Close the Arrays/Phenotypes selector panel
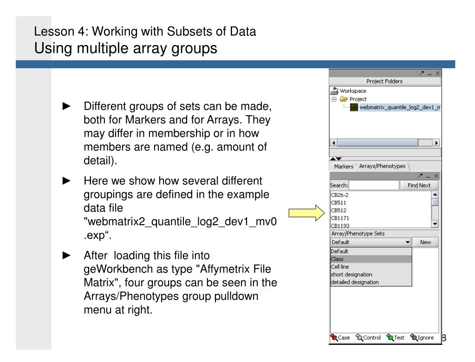 click(436, 176)
